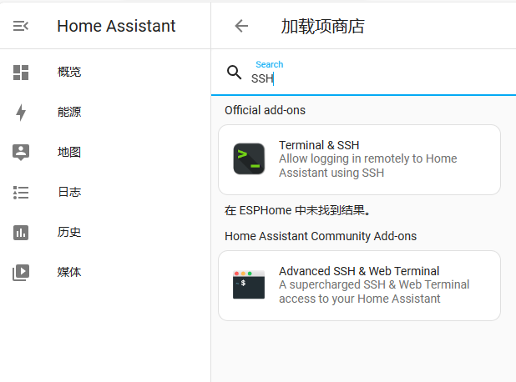516x382 pixels.
Task: Select the 能源 energy menu item
Action: pyautogui.click(x=69, y=112)
